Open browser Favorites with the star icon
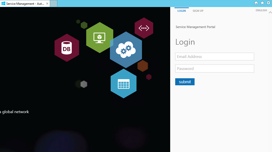The width and height of the screenshot is (272, 152). pos(262,3)
